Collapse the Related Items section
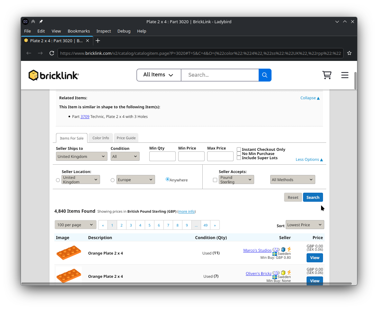Screen dimensions: 378x310 pyautogui.click(x=310, y=98)
